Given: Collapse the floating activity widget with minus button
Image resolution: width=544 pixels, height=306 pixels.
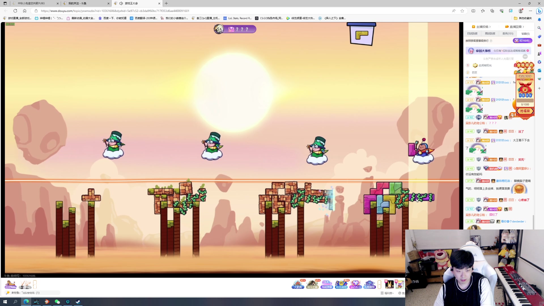Looking at the screenshot, I should [x=525, y=56].
